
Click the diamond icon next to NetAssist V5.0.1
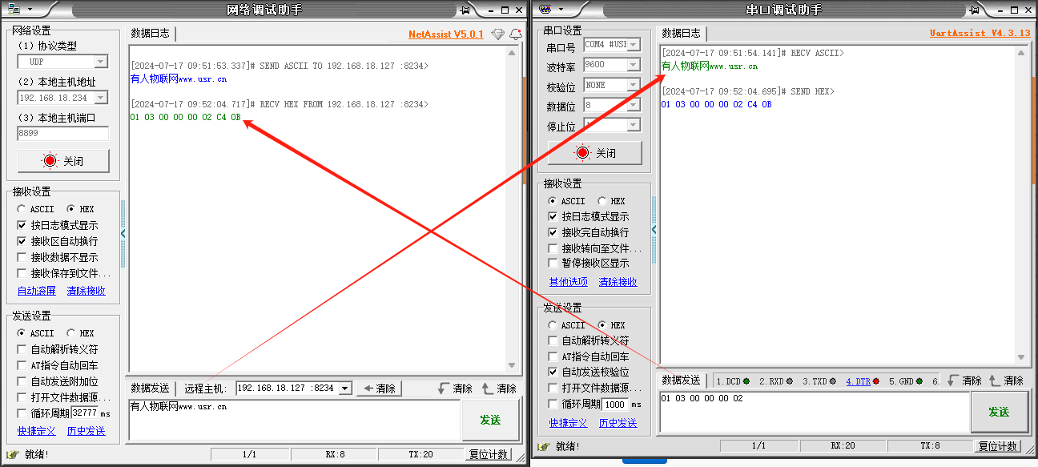tap(497, 34)
